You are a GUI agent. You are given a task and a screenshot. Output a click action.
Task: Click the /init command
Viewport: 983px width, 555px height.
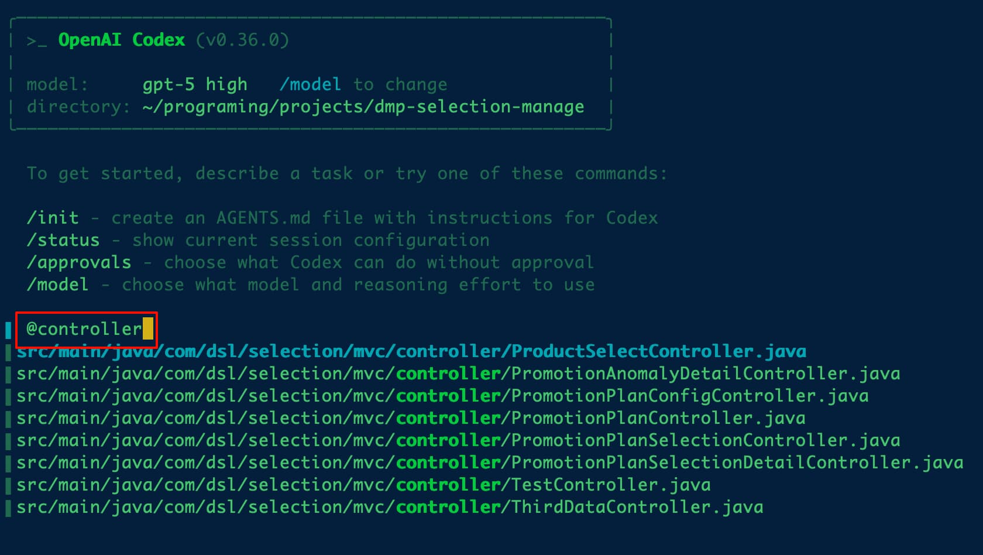click(x=53, y=218)
